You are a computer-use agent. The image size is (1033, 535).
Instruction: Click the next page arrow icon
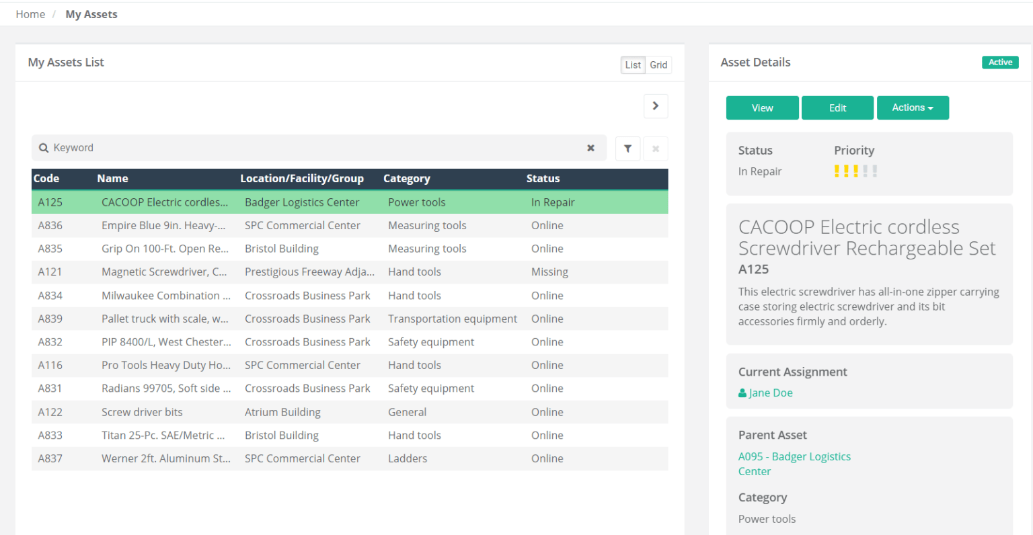[655, 106]
